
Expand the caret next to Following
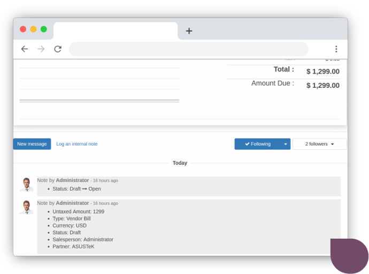[286, 144]
